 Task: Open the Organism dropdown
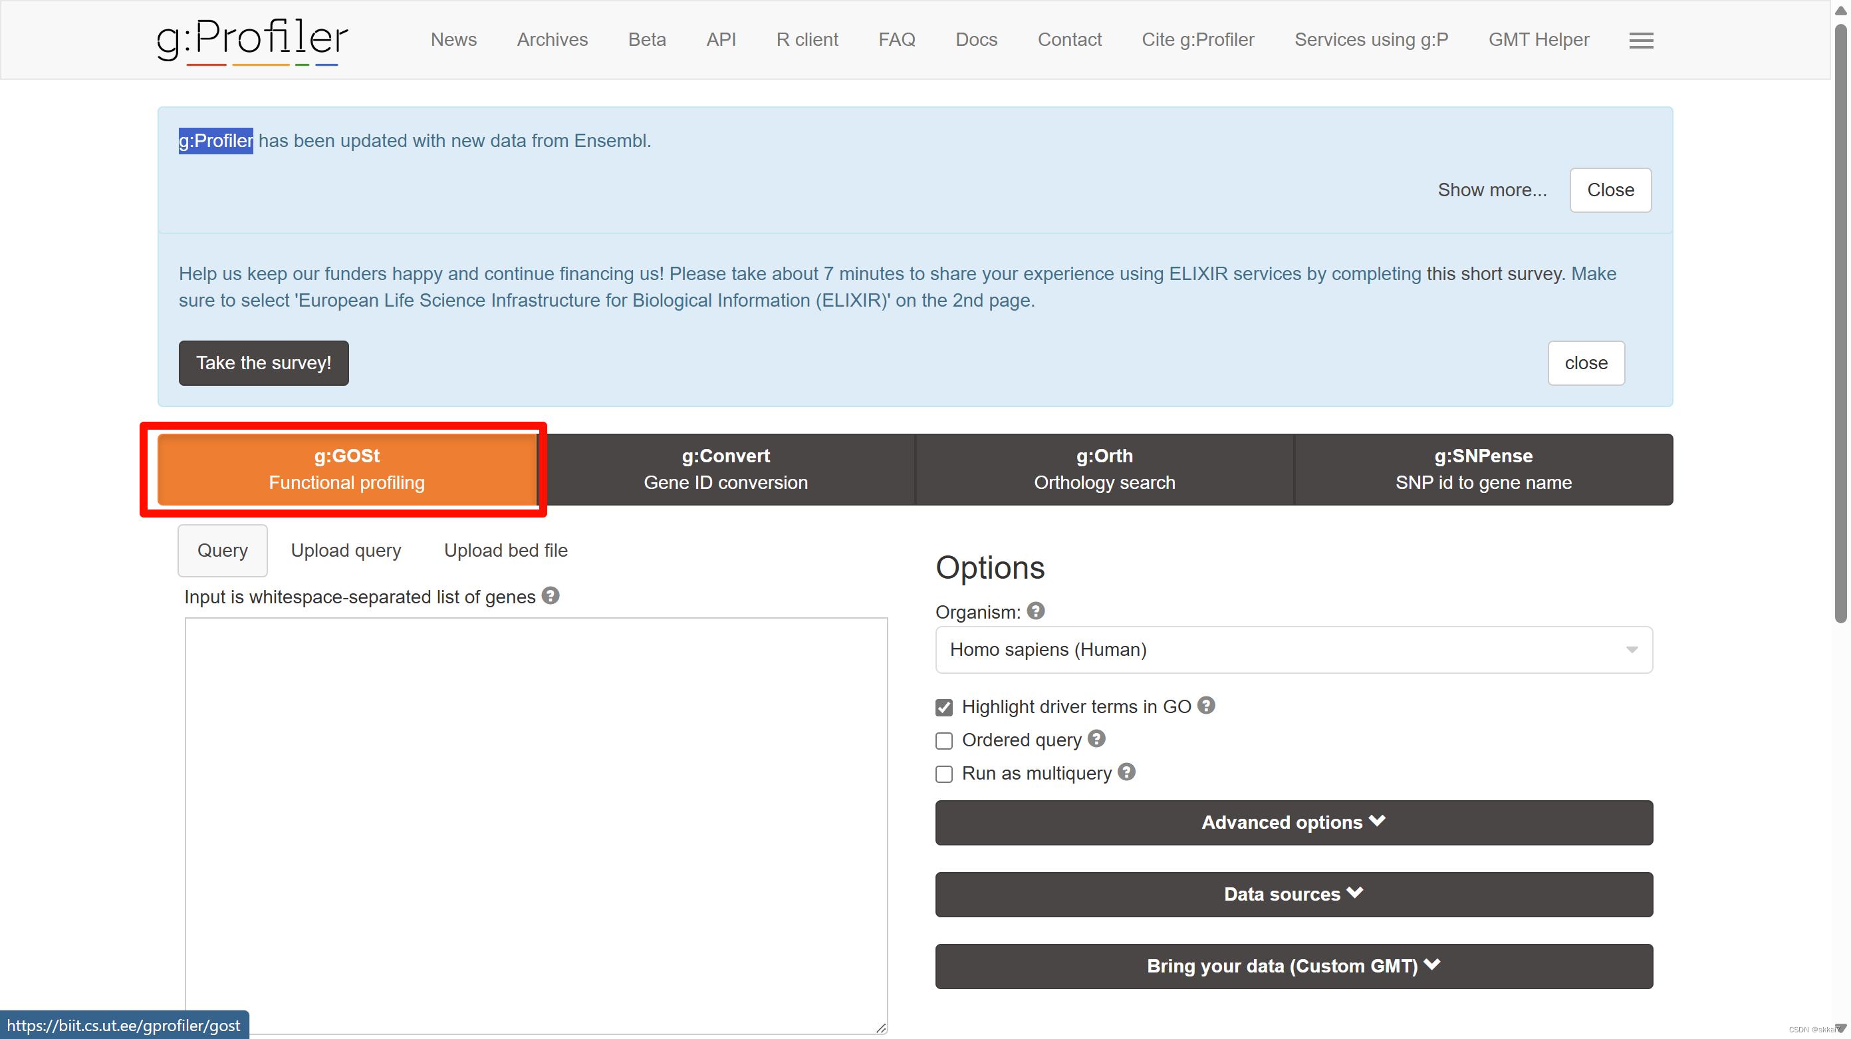tap(1293, 649)
